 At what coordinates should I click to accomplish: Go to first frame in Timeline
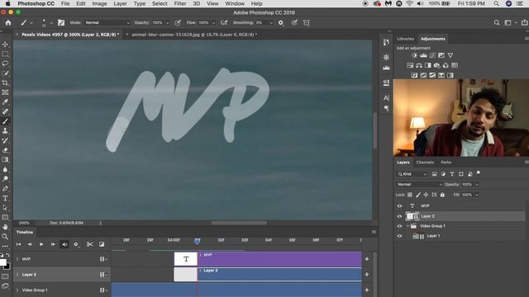pyautogui.click(x=18, y=244)
